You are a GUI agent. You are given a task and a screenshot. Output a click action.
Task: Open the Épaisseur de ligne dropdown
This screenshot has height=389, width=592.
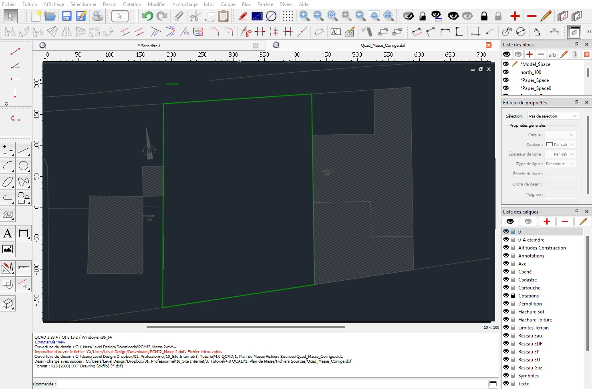click(x=560, y=154)
